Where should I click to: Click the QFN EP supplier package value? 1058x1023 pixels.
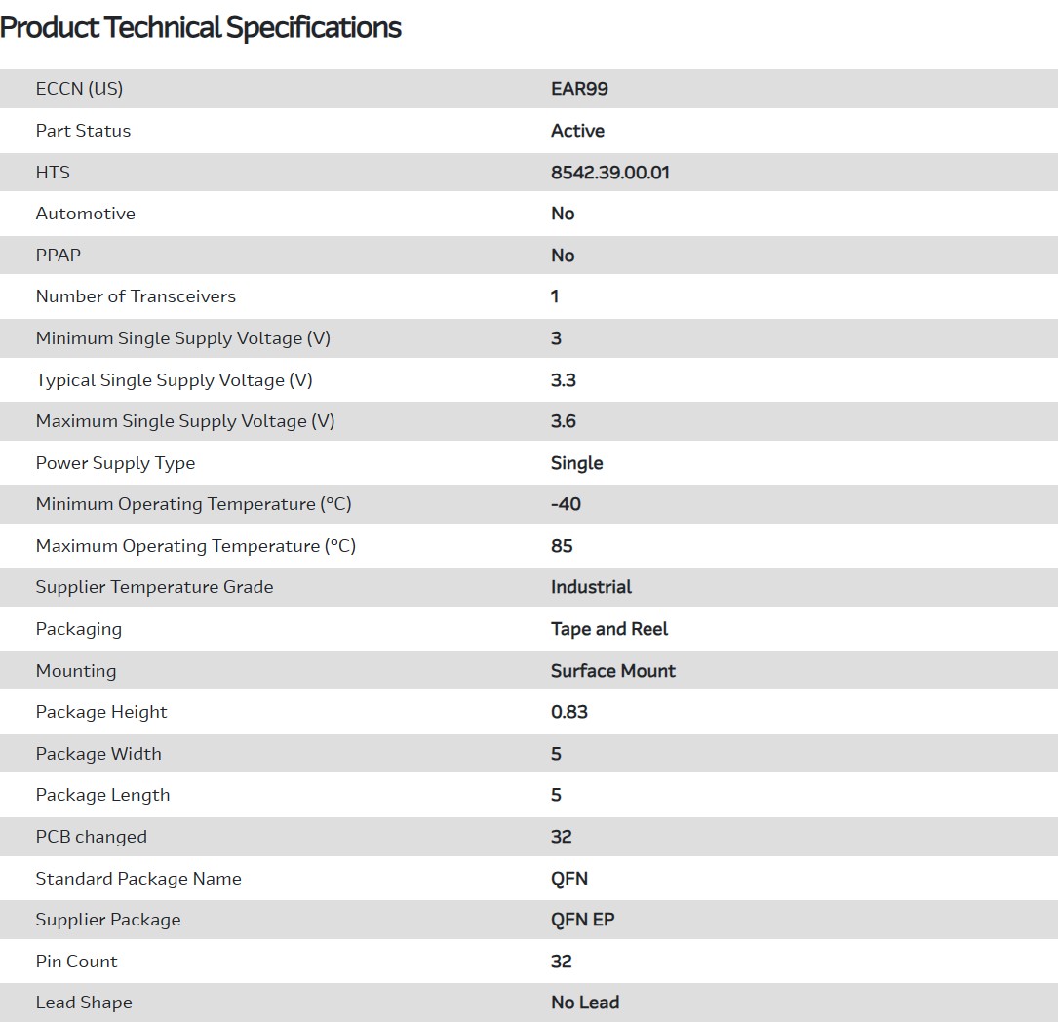click(582, 920)
